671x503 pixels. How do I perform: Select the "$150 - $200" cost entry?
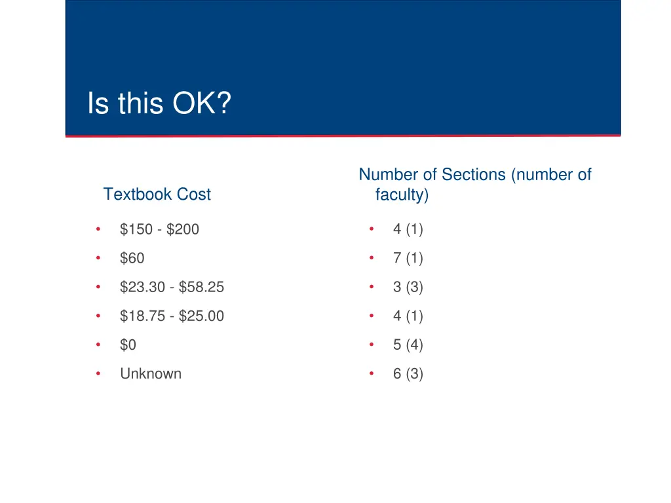pos(159,229)
